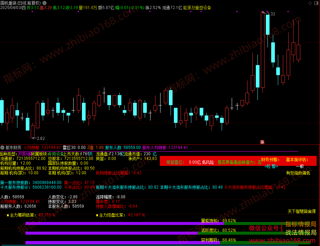Click 股东人均持股: 123184.41 in header
This screenshot has height=246, width=320.
[165, 148]
